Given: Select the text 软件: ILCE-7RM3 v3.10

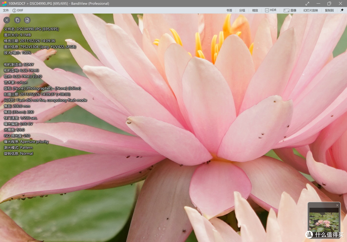Looking at the screenshot, I should [23, 77].
